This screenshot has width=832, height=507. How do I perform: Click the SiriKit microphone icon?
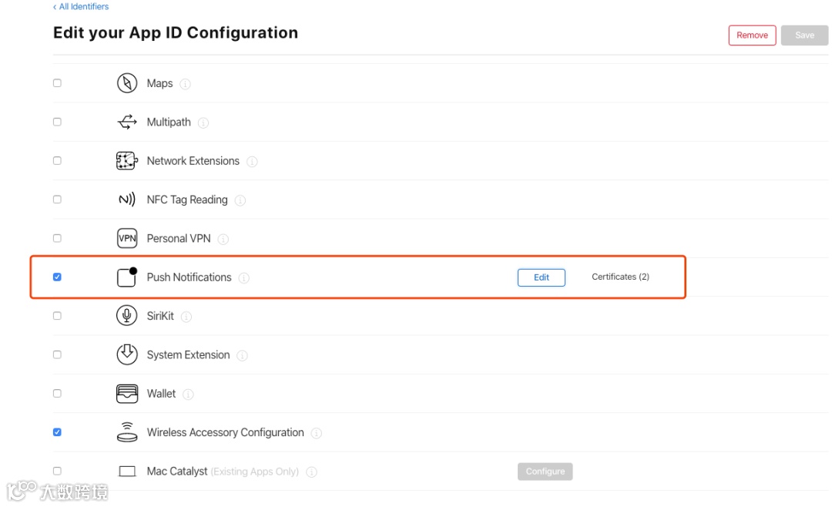coord(127,316)
